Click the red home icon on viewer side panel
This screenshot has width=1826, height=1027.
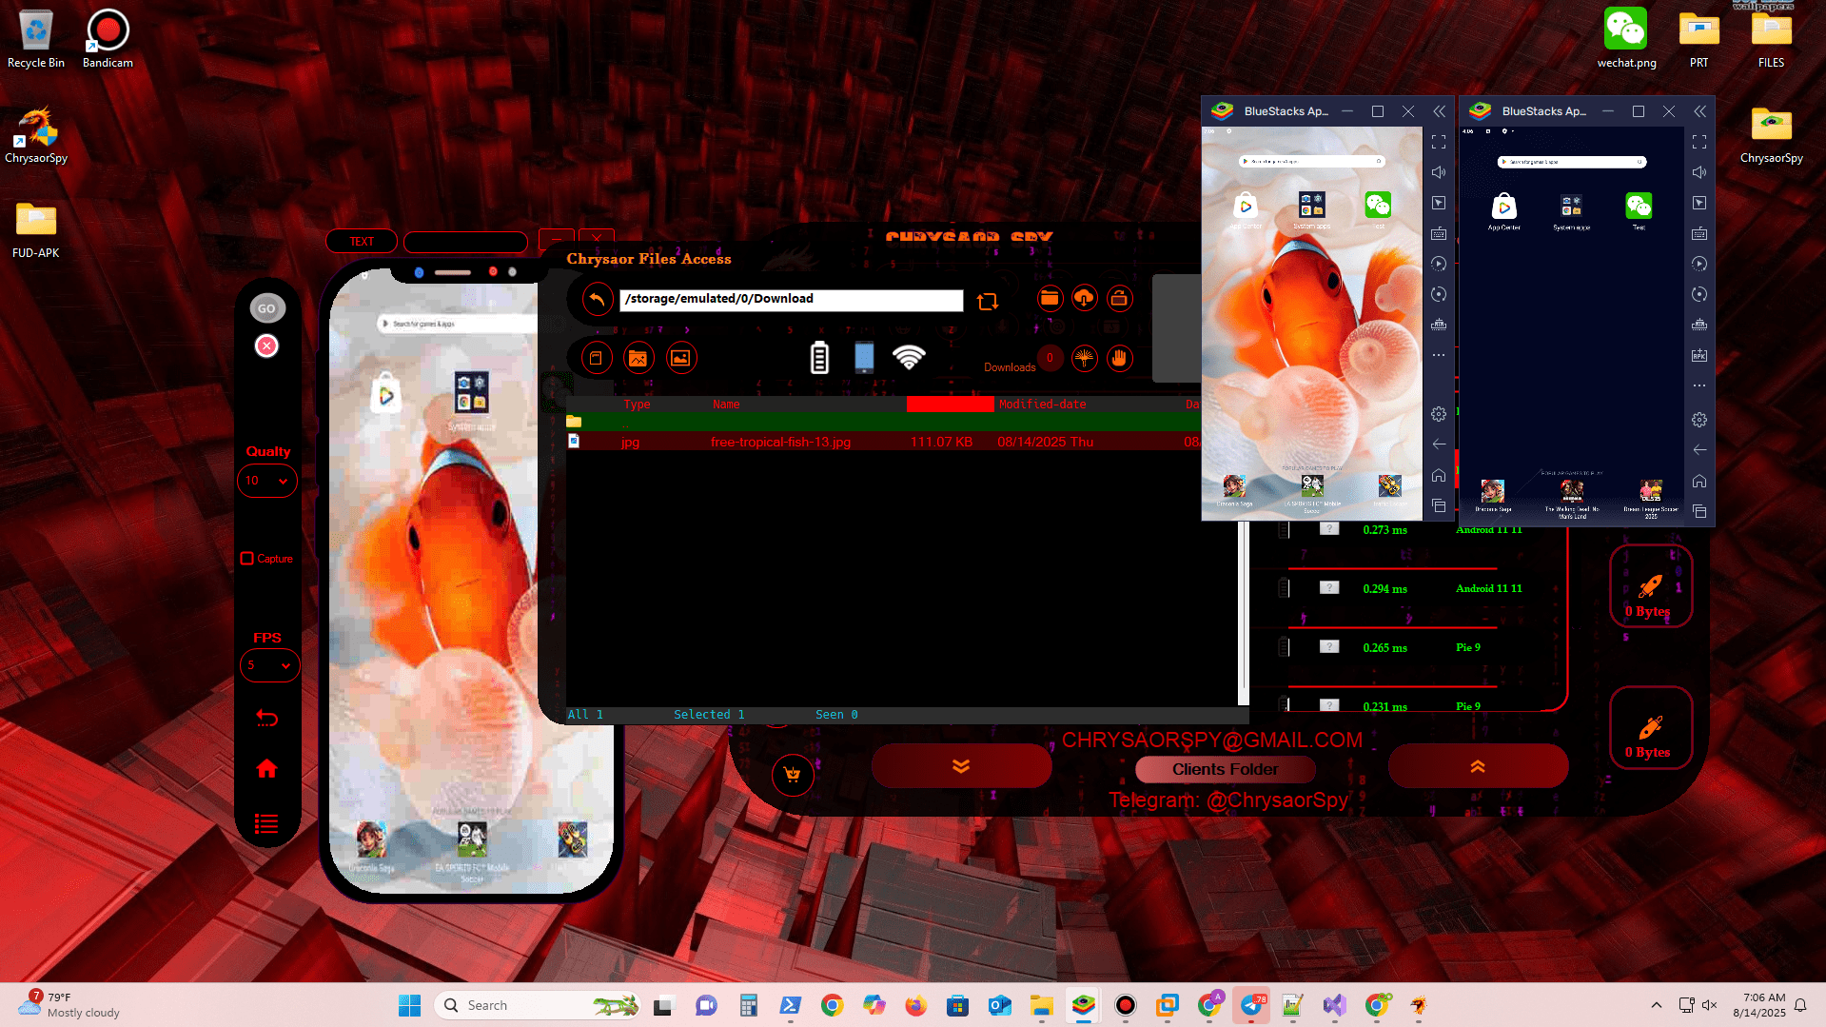coord(266,768)
